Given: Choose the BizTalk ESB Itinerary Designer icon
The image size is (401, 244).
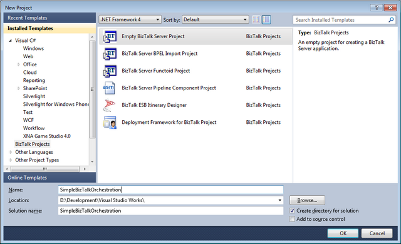Looking at the screenshot, I should 109,105.
